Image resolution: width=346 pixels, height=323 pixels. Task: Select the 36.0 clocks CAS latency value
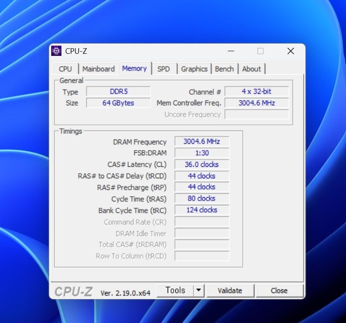pyautogui.click(x=202, y=164)
